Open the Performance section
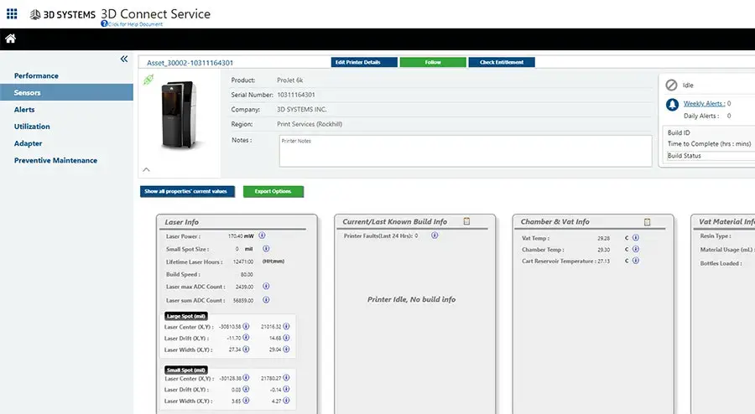This screenshot has height=414, width=755. tap(36, 75)
